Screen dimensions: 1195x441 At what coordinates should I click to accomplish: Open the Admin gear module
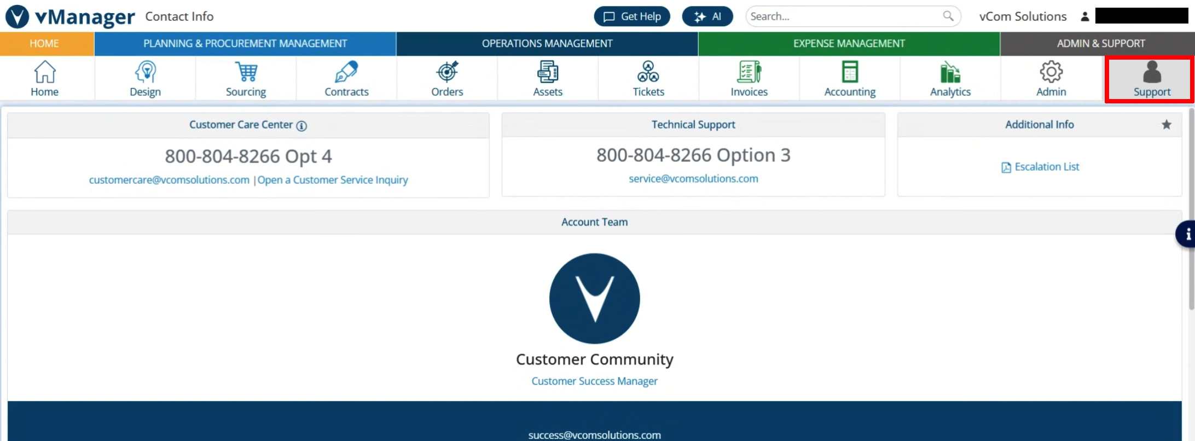pyautogui.click(x=1051, y=78)
